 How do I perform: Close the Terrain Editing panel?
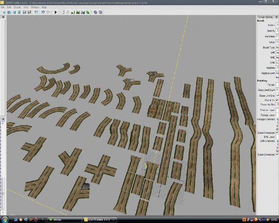[x=277, y=17]
